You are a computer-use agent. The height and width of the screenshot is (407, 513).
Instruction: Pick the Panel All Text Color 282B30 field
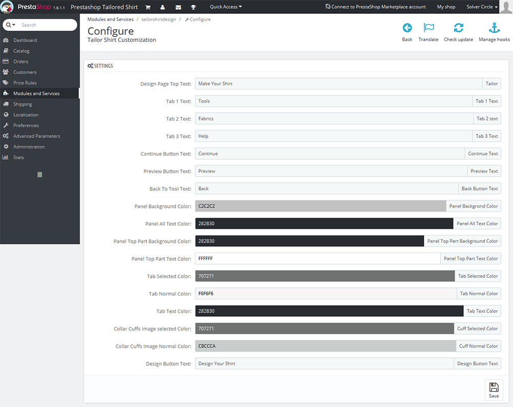tap(324, 224)
